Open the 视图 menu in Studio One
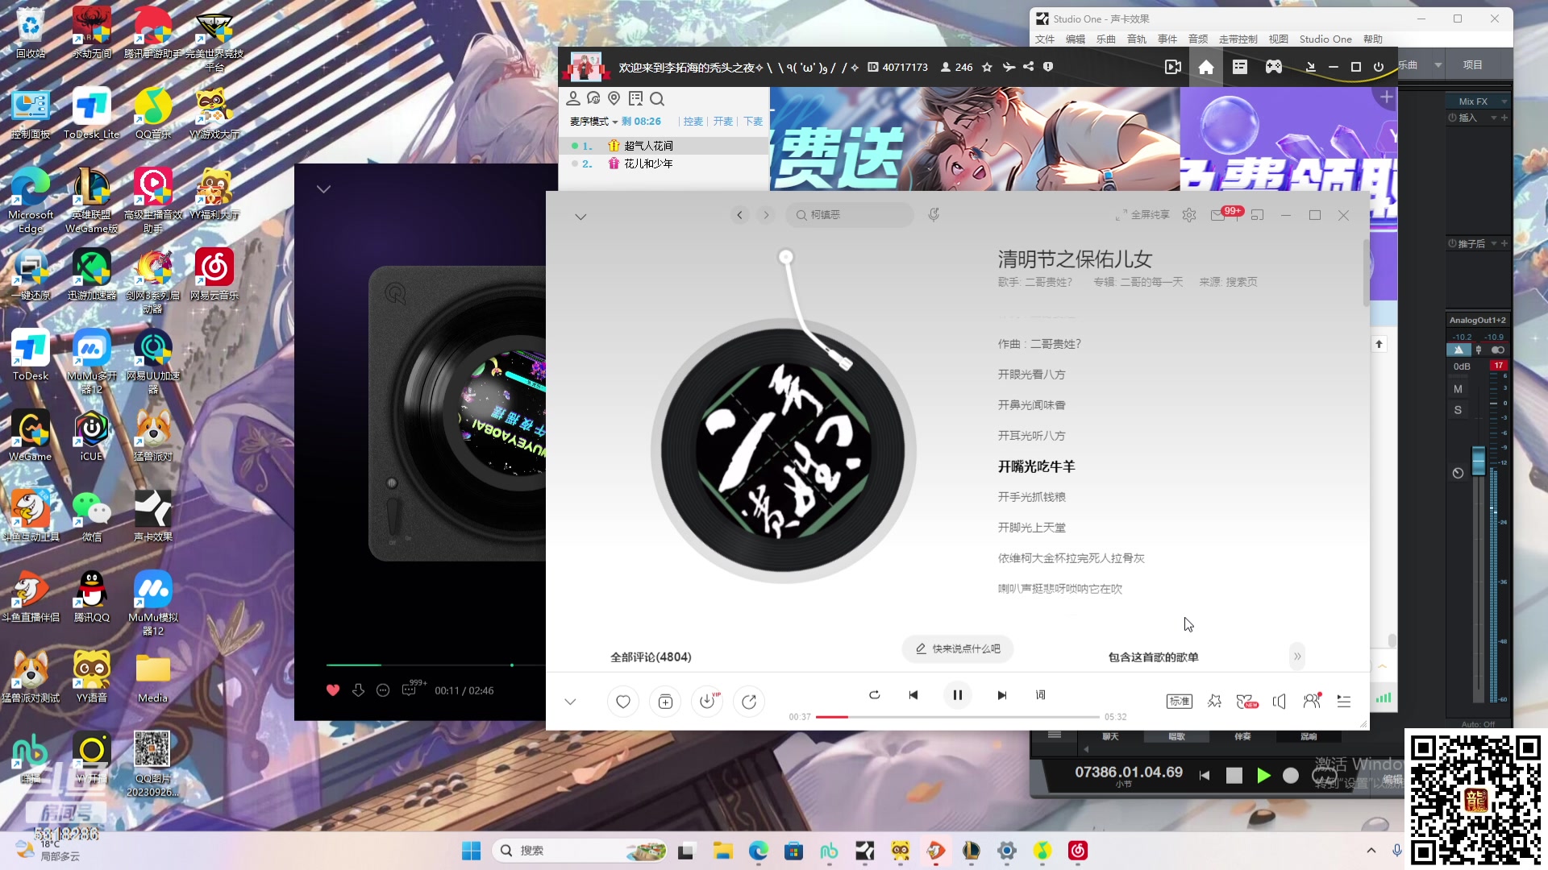This screenshot has height=870, width=1548. pos(1279,39)
